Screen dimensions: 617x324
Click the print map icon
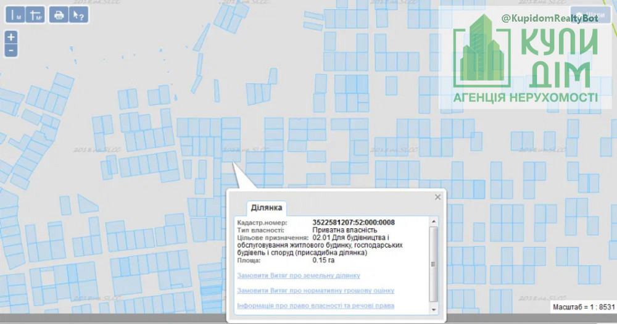click(59, 15)
